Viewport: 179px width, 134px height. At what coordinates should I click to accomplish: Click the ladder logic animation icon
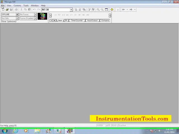tap(42, 16)
